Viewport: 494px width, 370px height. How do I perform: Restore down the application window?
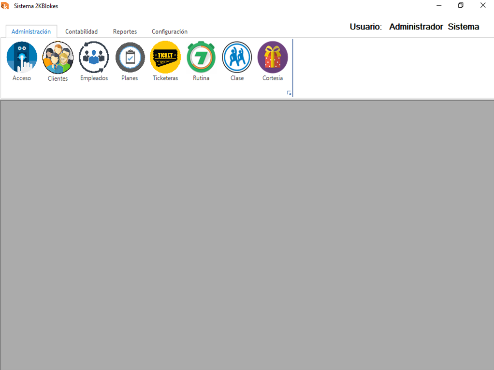pyautogui.click(x=461, y=6)
